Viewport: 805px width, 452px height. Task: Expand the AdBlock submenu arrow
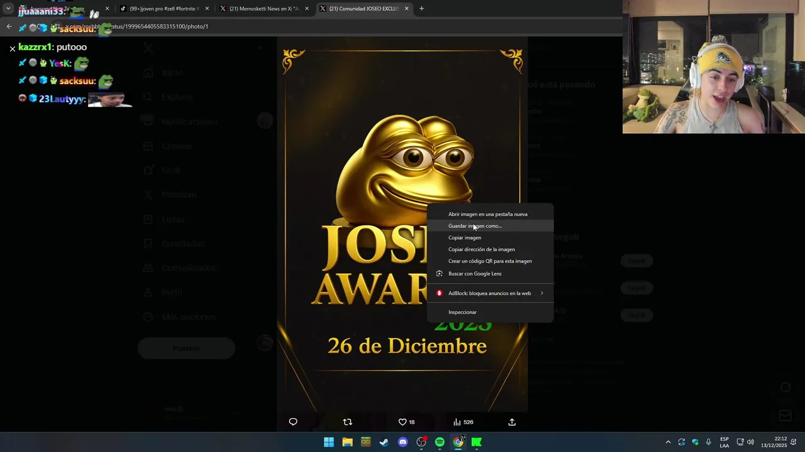point(541,293)
